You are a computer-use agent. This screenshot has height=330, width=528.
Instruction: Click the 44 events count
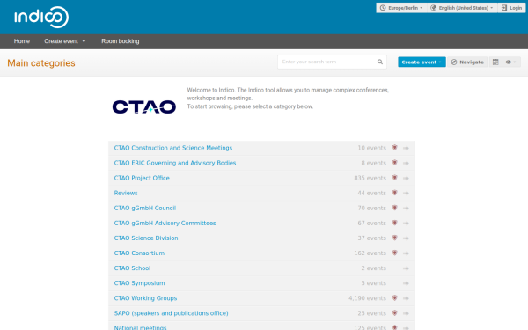pos(371,193)
